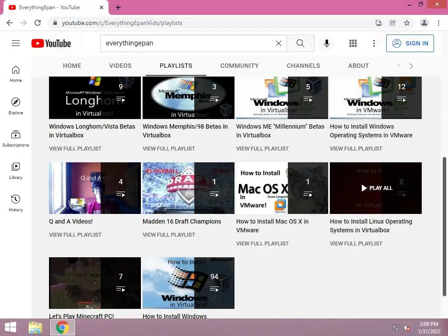
Task: Click the install app icon in address bar
Action: click(x=378, y=23)
